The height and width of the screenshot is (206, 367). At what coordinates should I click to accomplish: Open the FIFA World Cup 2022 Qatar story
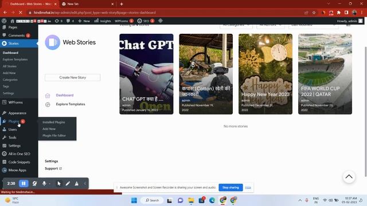coord(325,74)
